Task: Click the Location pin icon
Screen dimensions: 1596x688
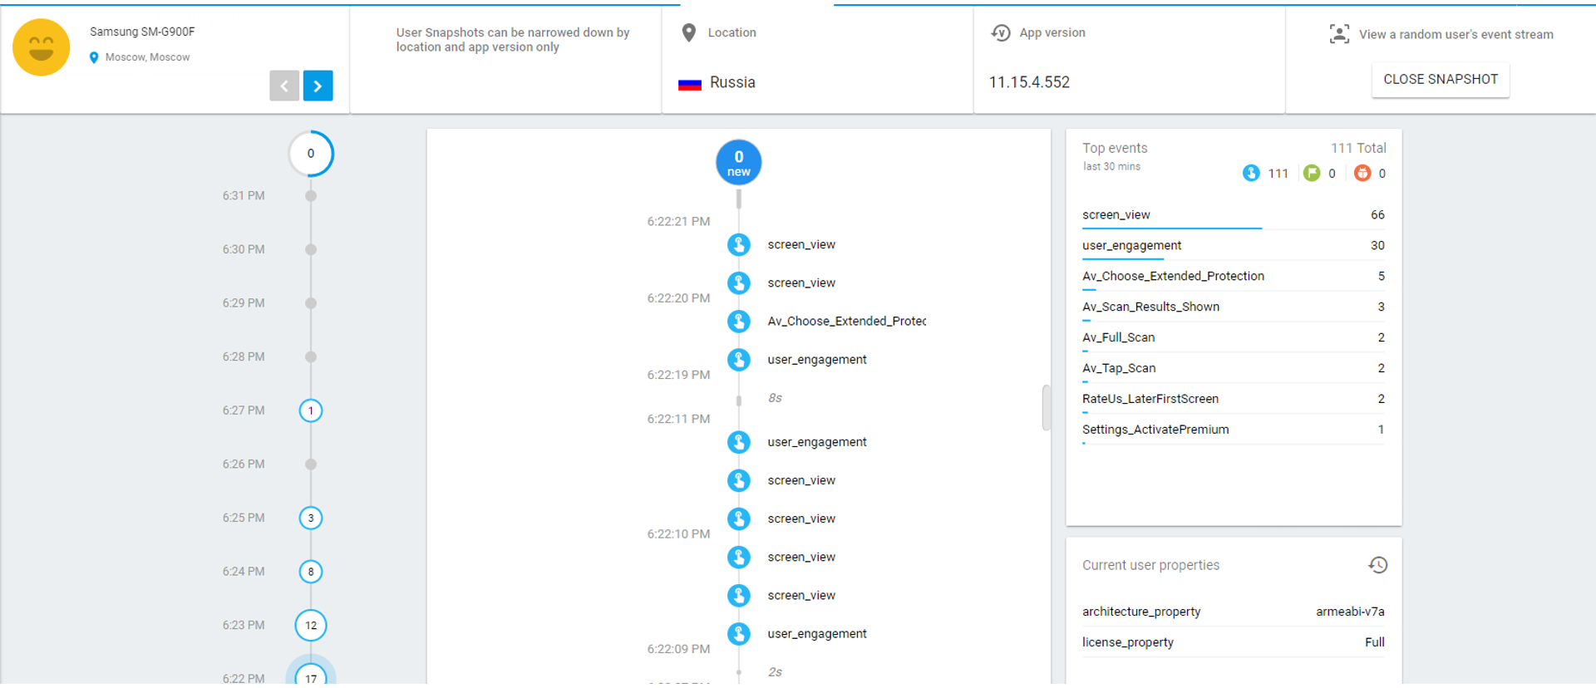Action: [688, 32]
